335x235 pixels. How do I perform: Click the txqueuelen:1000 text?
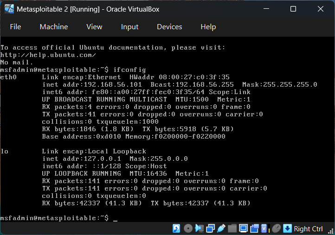127,121
